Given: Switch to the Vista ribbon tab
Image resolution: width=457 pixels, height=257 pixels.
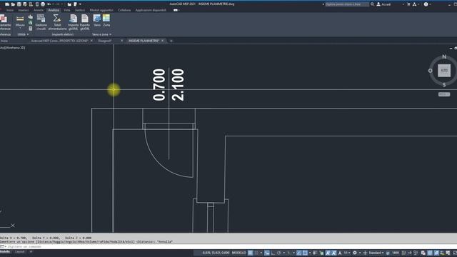Looking at the screenshot, I should (x=67, y=10).
